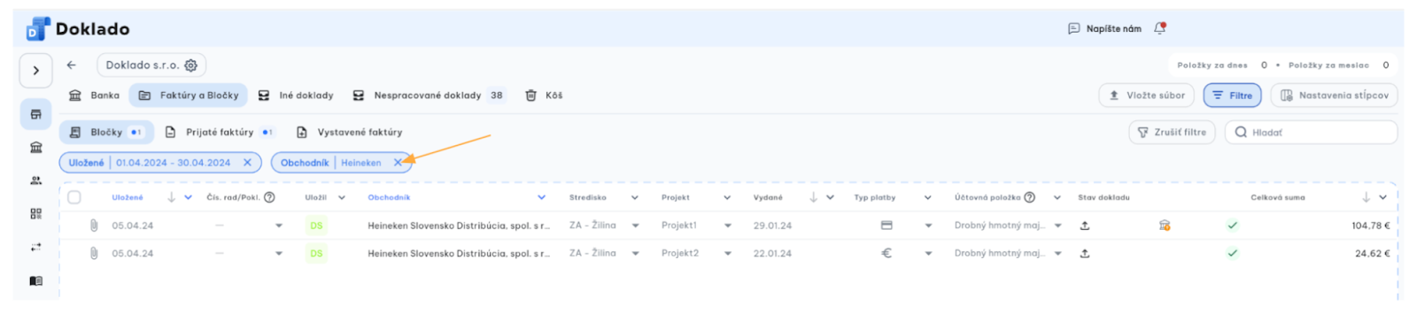Open attachment of 24,62 € row
1417x329 pixels.
[x=93, y=254]
